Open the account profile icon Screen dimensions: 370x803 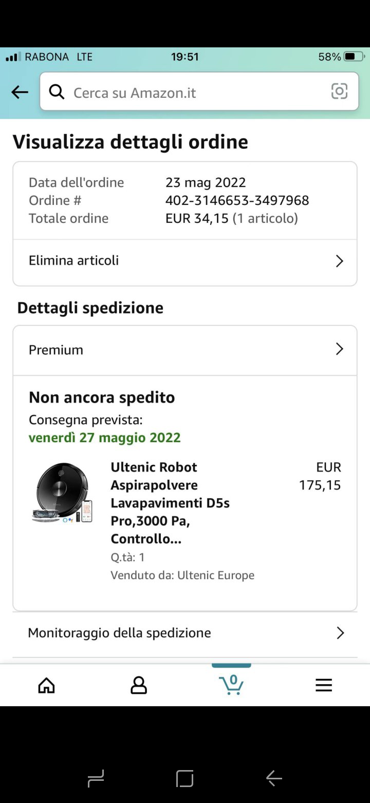point(139,685)
